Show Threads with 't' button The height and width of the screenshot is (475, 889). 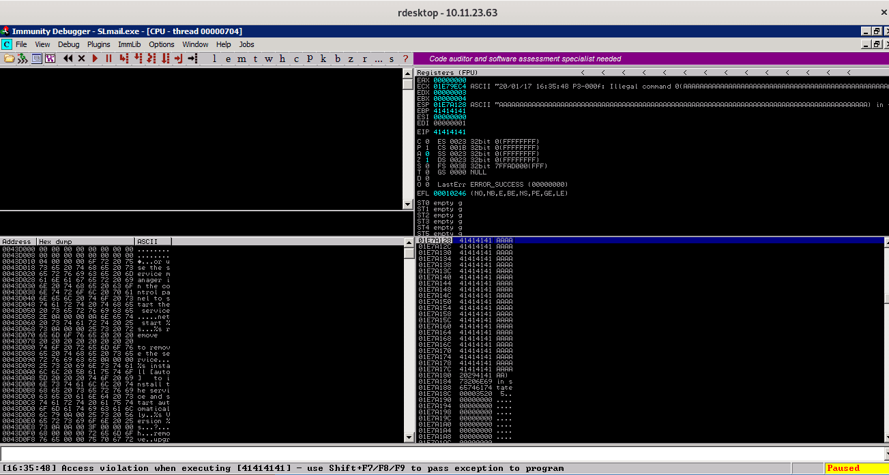coord(255,59)
